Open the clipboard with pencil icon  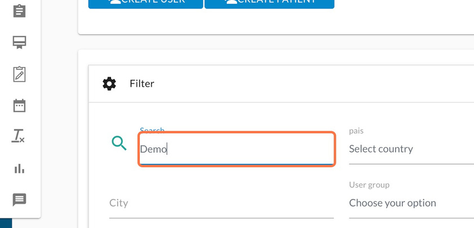tap(19, 74)
